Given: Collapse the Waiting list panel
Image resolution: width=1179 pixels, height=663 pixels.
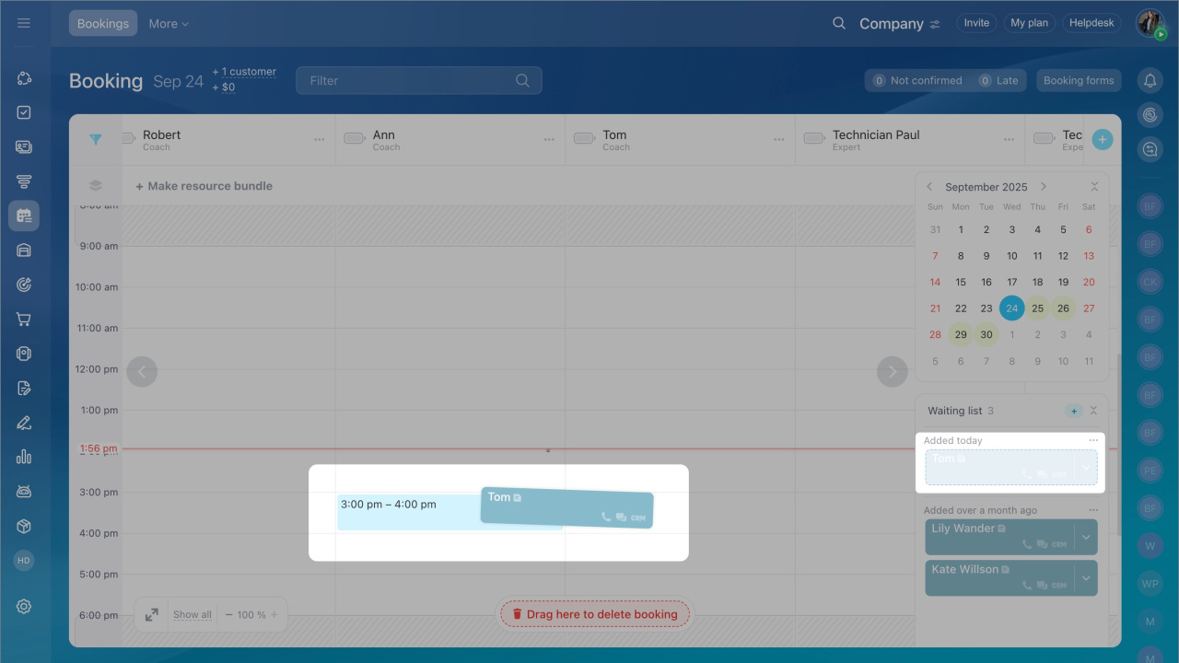Looking at the screenshot, I should pyautogui.click(x=1093, y=411).
